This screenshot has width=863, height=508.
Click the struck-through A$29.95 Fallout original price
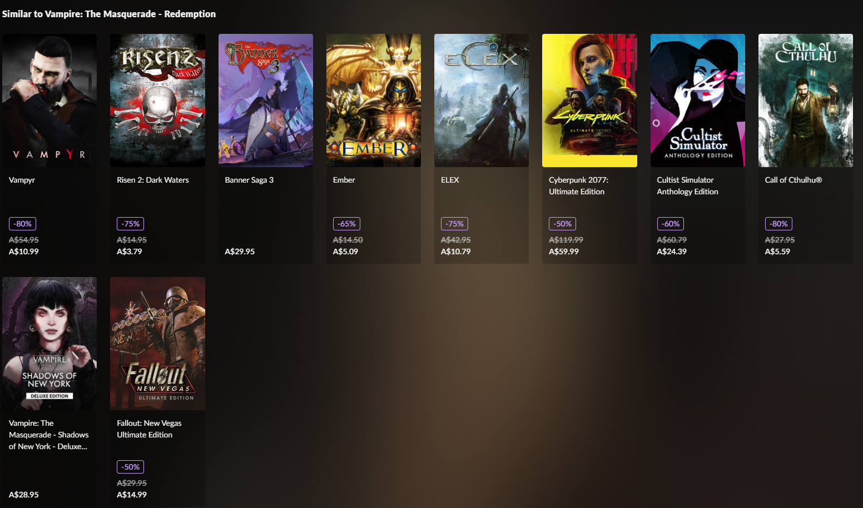coord(132,483)
